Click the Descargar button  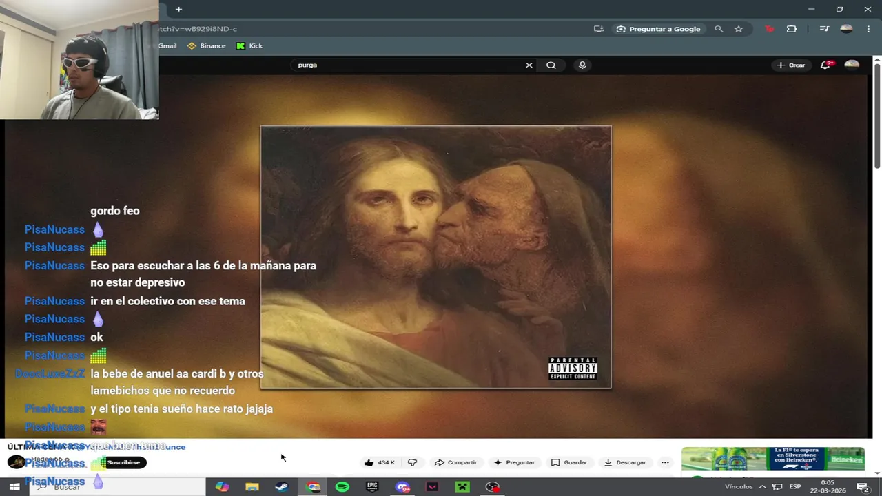pos(624,462)
